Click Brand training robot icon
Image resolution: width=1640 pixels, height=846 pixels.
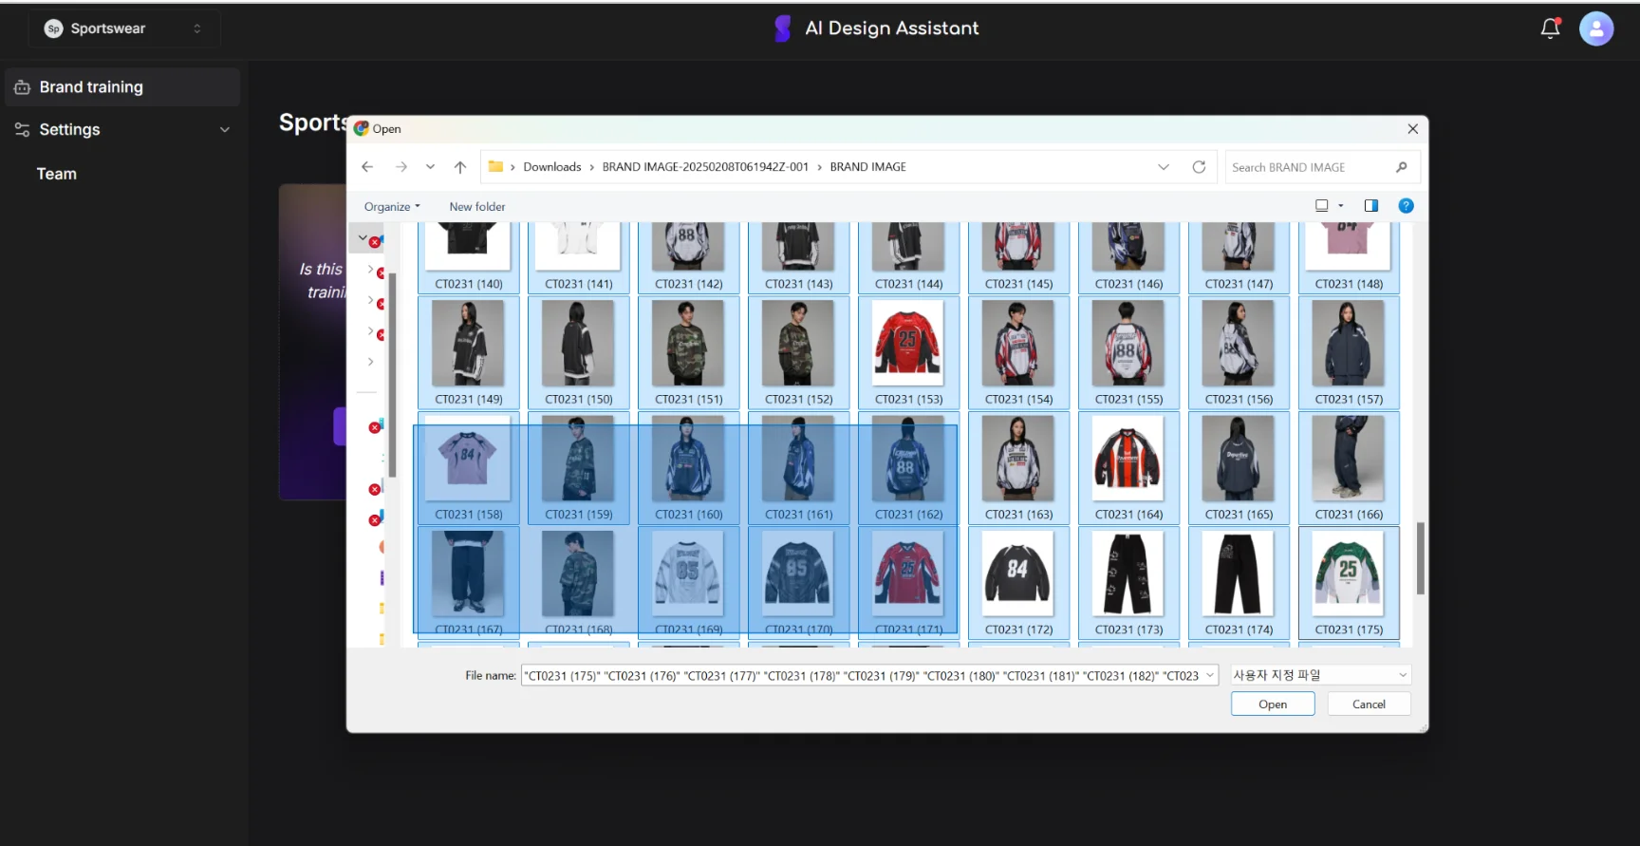point(23,87)
